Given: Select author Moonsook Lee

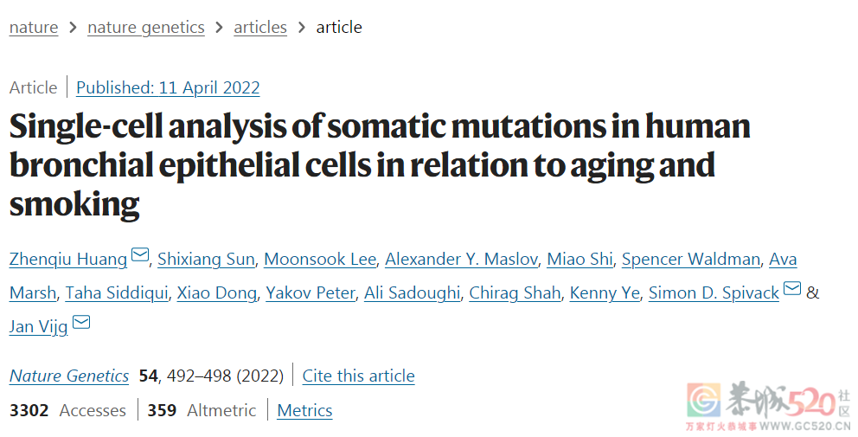Looking at the screenshot, I should pyautogui.click(x=320, y=259).
